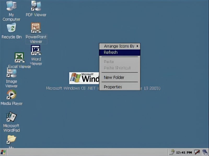Select the yellow folder shortcut icon
Screen dimensions: 209x156
[11, 140]
